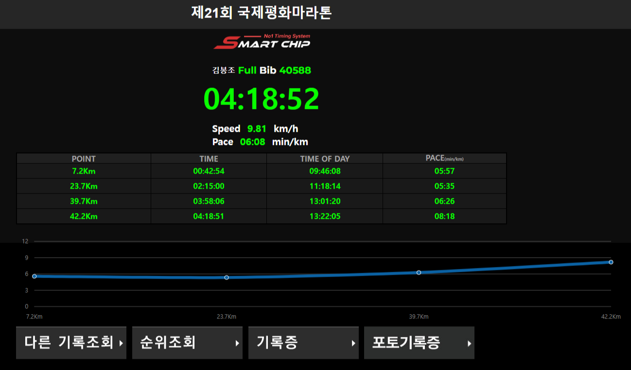Click the 제21회 국제평화마라톤 title
631x370 pixels.
(262, 13)
